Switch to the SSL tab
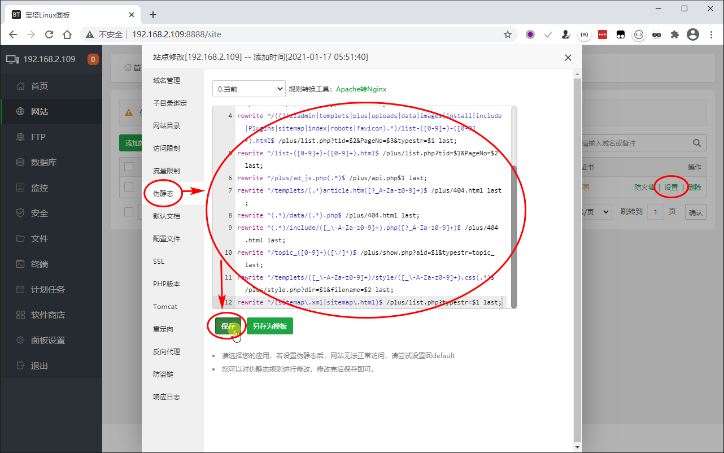The height and width of the screenshot is (453, 724). pyautogui.click(x=173, y=262)
